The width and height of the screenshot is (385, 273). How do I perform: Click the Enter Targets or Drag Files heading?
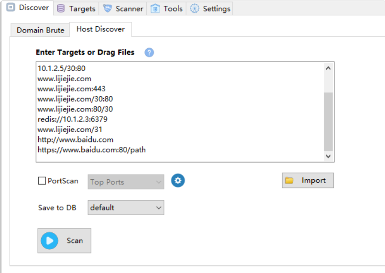(x=85, y=52)
